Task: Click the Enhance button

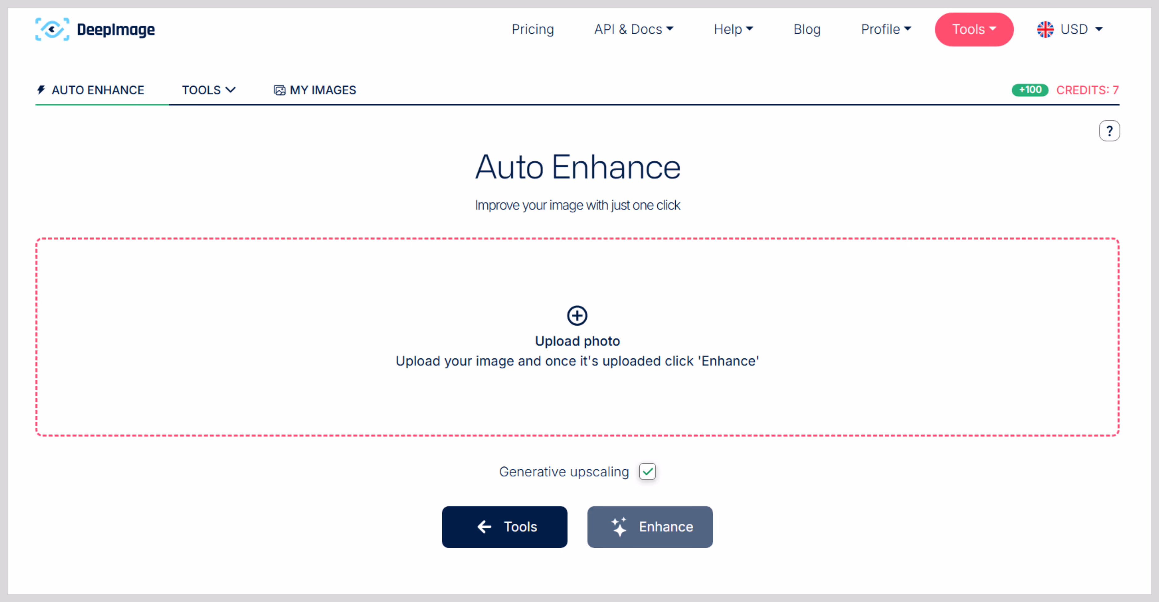Action: [650, 527]
